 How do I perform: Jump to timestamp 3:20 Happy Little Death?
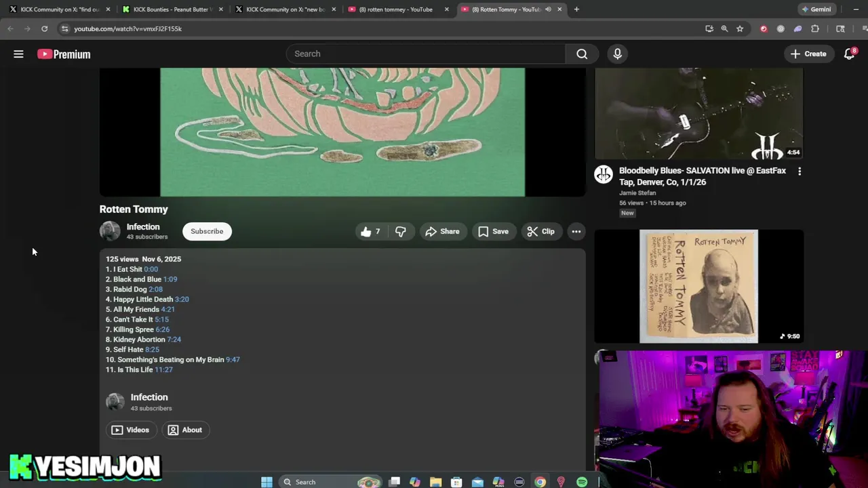182,299
